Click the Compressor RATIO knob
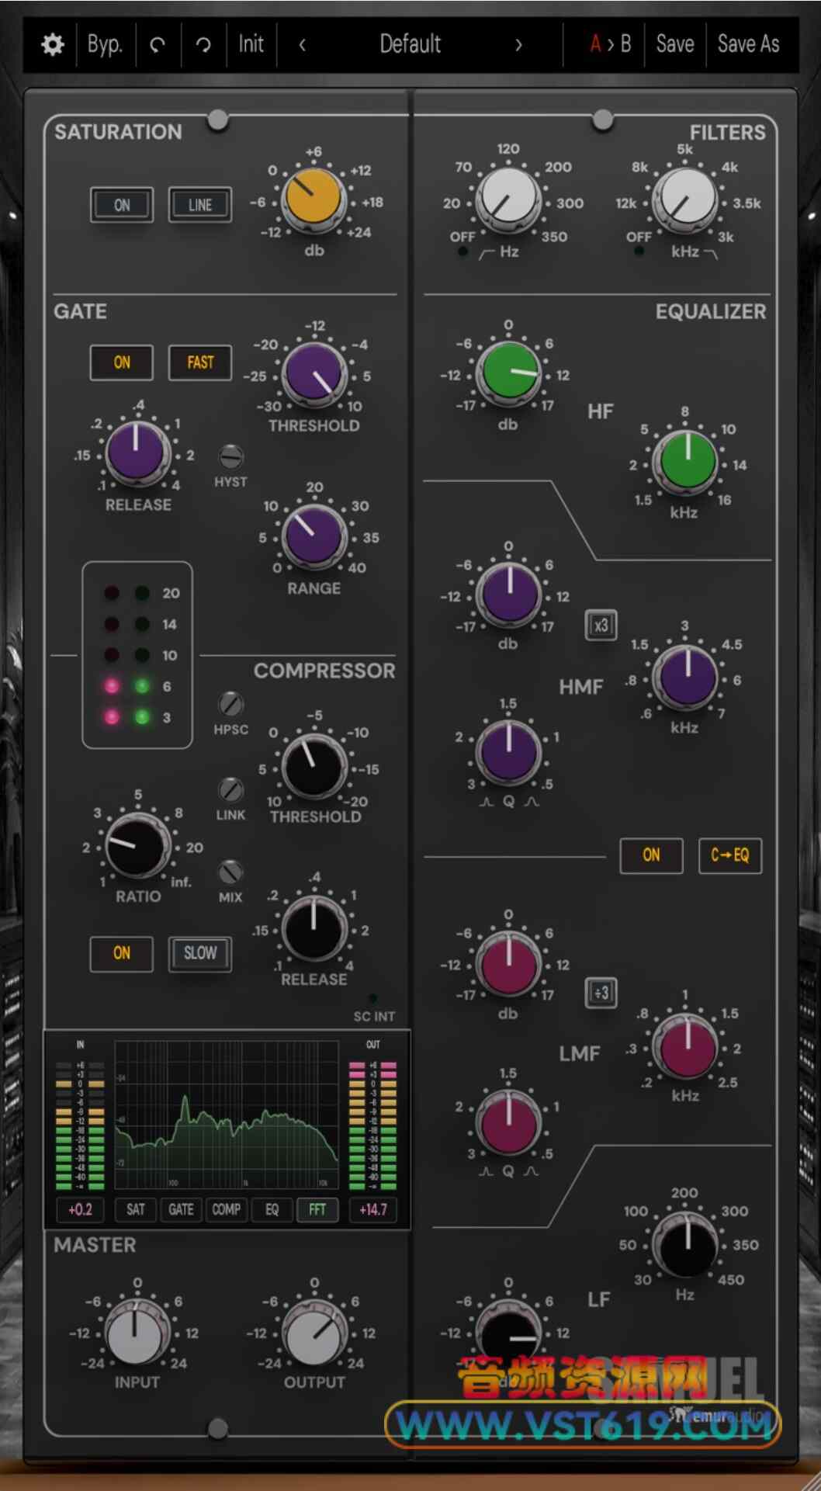The height and width of the screenshot is (1491, 821). pos(137,845)
